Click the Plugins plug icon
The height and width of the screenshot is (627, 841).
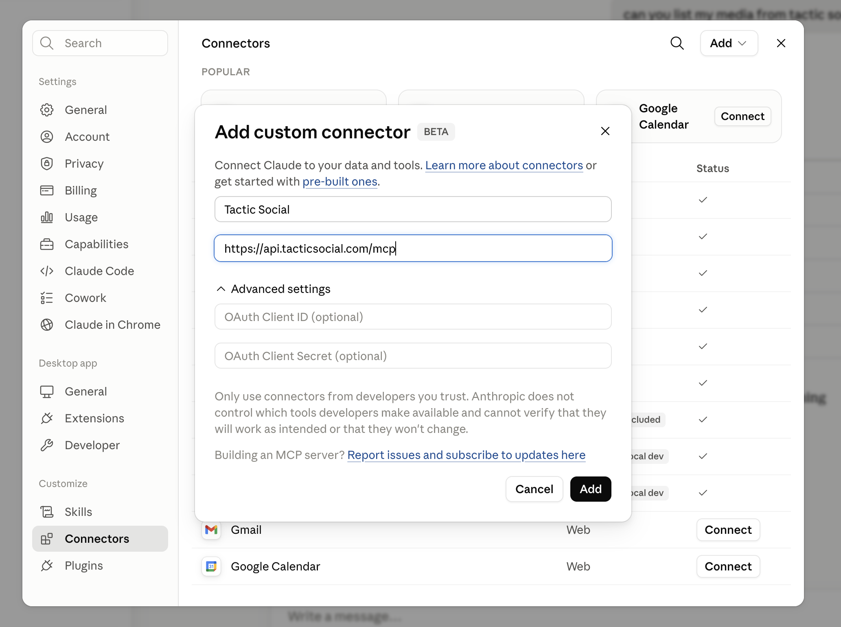click(47, 566)
